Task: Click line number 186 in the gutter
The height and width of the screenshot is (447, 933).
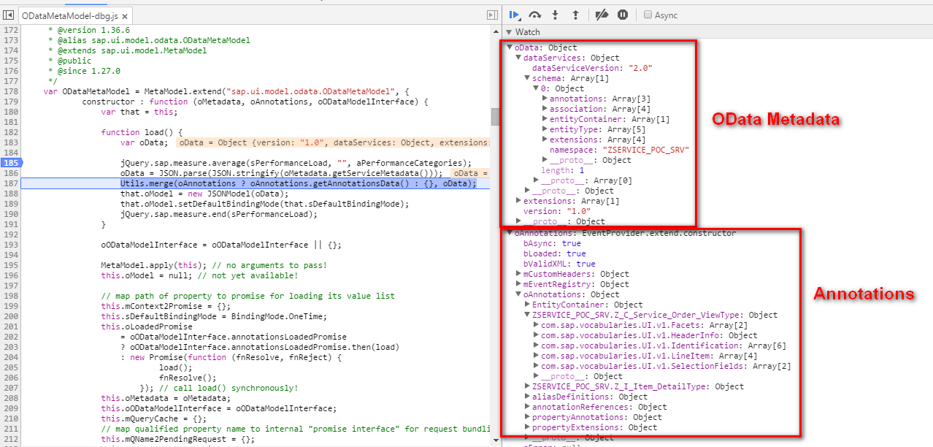Action: [9, 173]
